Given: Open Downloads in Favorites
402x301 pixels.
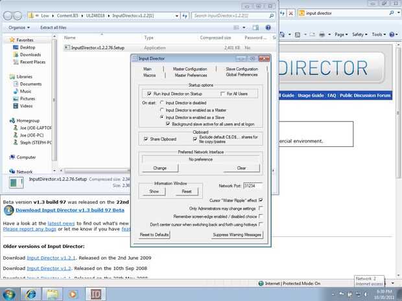Looking at the screenshot, I should [x=27, y=54].
